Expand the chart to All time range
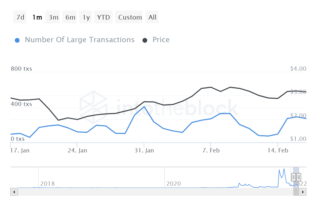The height and width of the screenshot is (211, 317). pyautogui.click(x=152, y=17)
